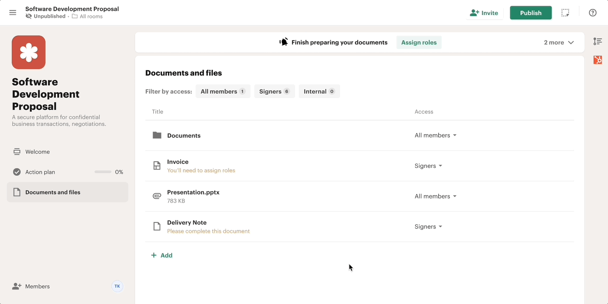Click the Action plan progress bar
The height and width of the screenshot is (304, 608).
point(103,172)
